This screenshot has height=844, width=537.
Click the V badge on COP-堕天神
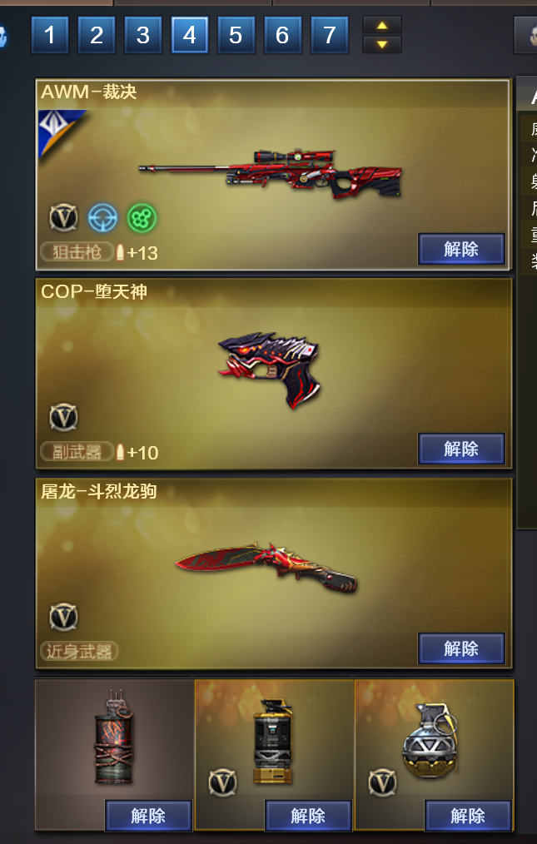click(63, 417)
